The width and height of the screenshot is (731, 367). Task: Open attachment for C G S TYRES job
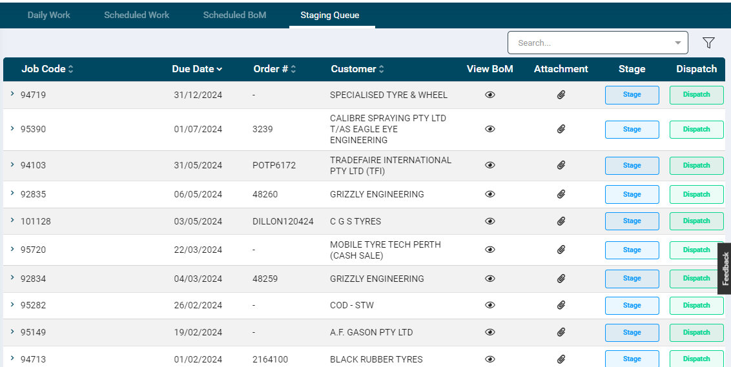tap(561, 221)
